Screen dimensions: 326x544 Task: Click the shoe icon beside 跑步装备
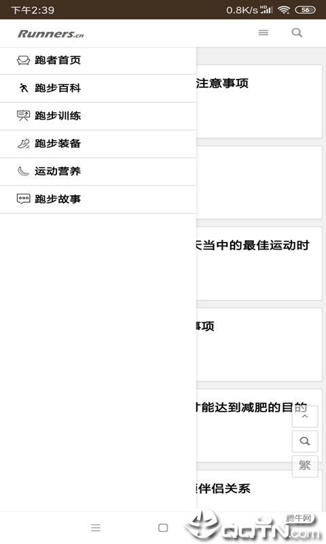pos(23,143)
